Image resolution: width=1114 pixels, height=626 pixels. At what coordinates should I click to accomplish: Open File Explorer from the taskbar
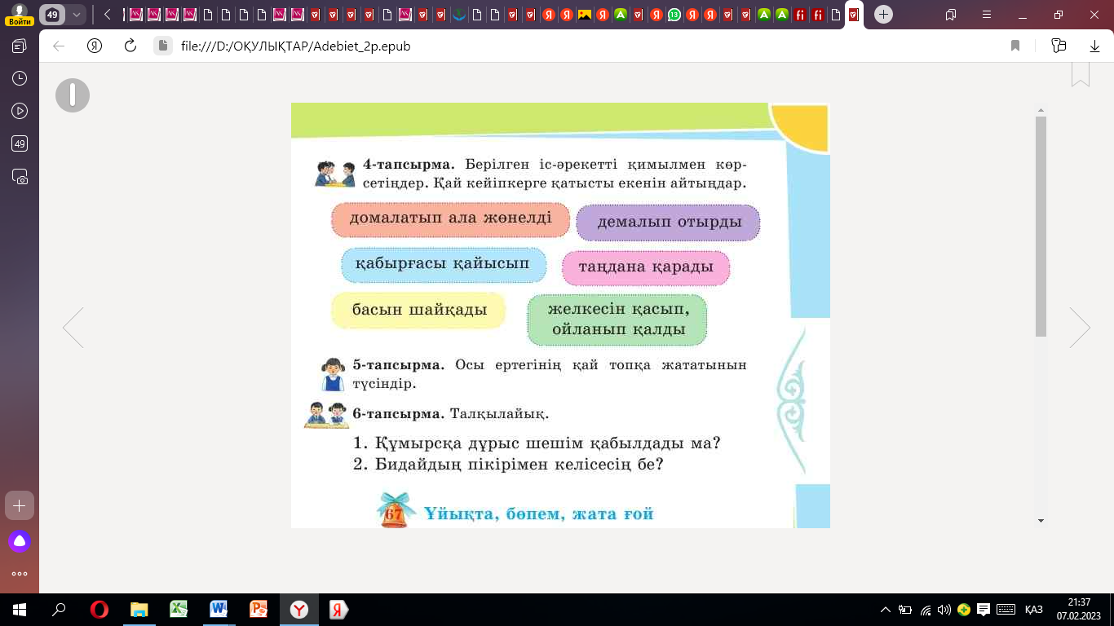coord(139,609)
